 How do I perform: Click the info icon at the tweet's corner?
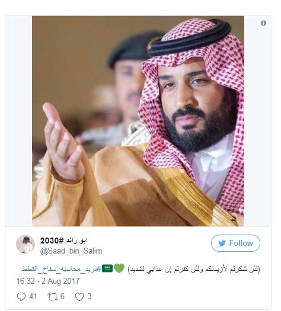(x=263, y=23)
